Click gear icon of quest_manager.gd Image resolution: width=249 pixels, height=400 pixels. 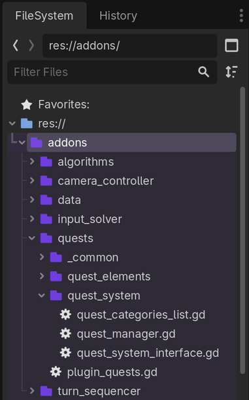(65, 334)
